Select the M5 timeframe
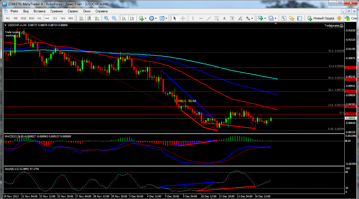Screen dimensions: 359x199 point(16,18)
